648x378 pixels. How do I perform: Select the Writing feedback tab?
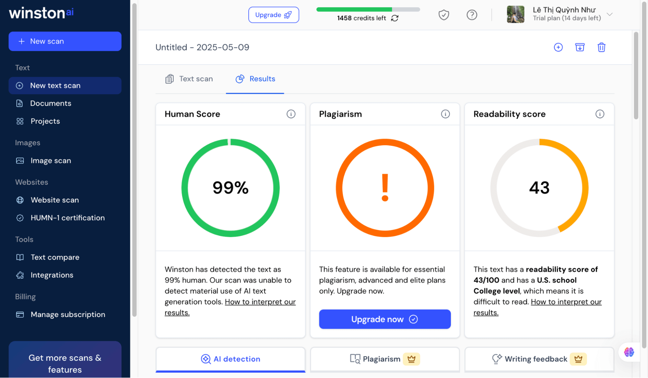539,359
